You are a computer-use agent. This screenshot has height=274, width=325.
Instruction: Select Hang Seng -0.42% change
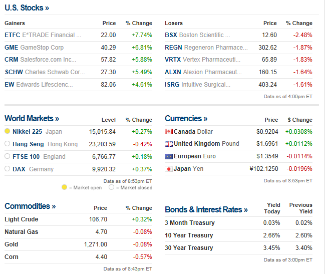tap(142, 144)
